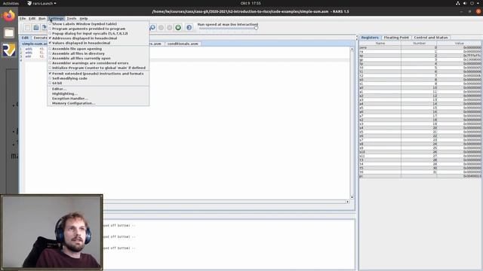The width and height of the screenshot is (483, 271).
Task: Close the open Settings menu
Action: 56,18
